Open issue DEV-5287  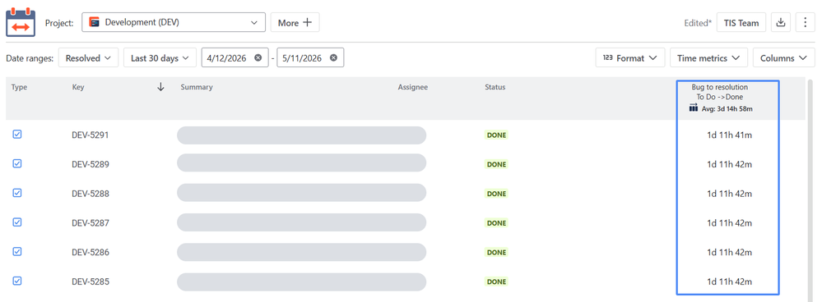tap(91, 223)
